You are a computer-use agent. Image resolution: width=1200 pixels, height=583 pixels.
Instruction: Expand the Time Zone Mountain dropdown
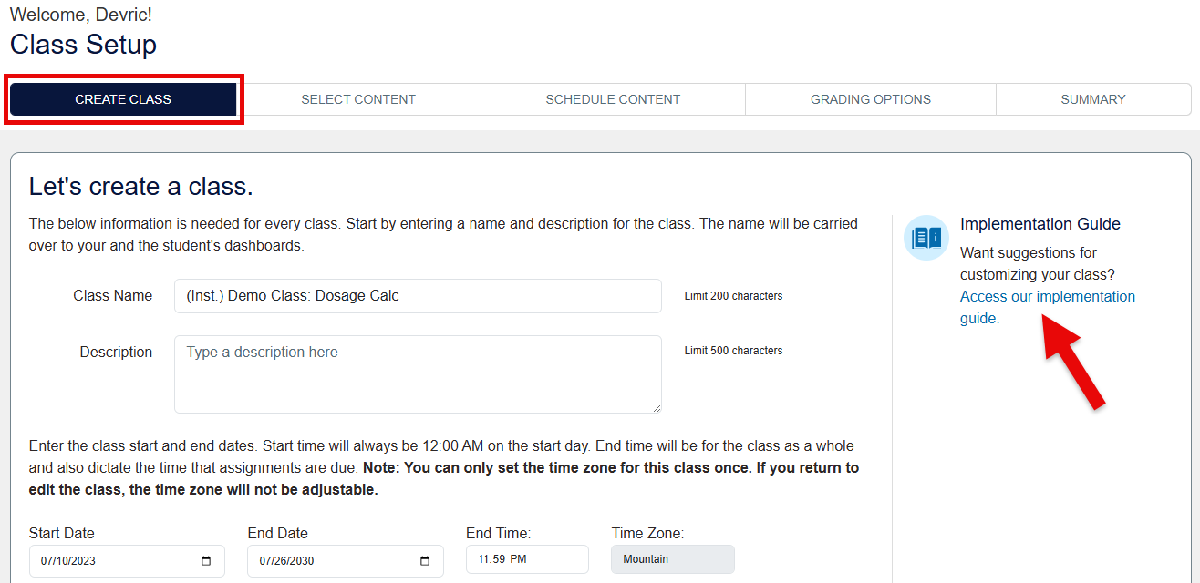tap(672, 559)
